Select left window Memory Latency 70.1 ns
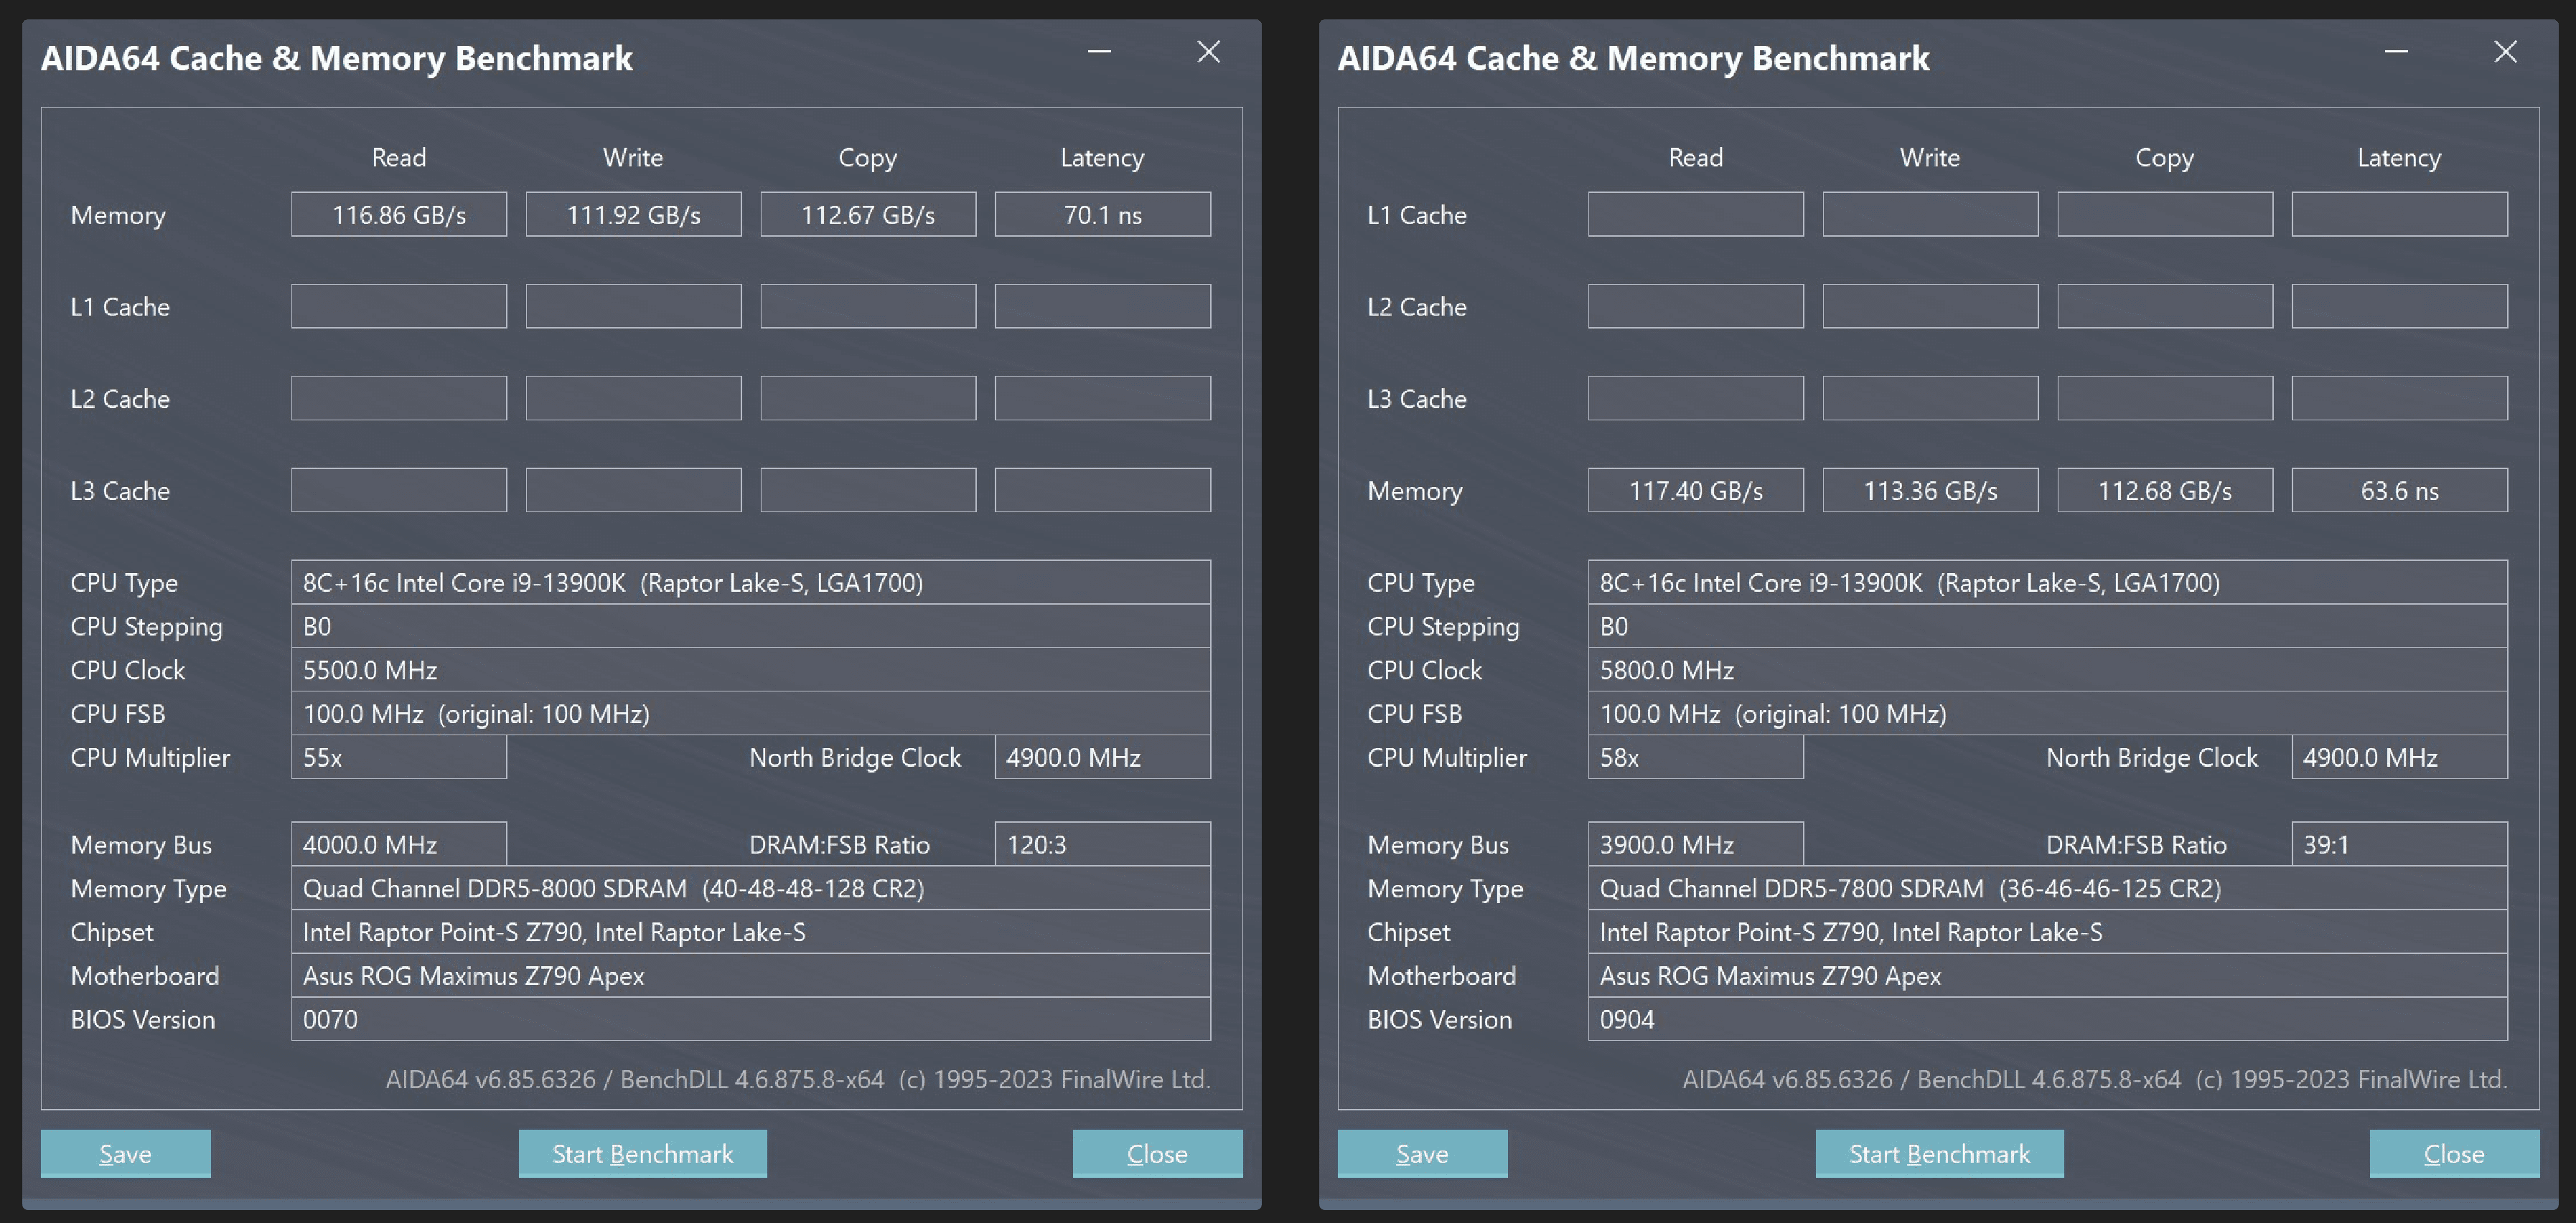The height and width of the screenshot is (1223, 2576). click(x=1103, y=214)
